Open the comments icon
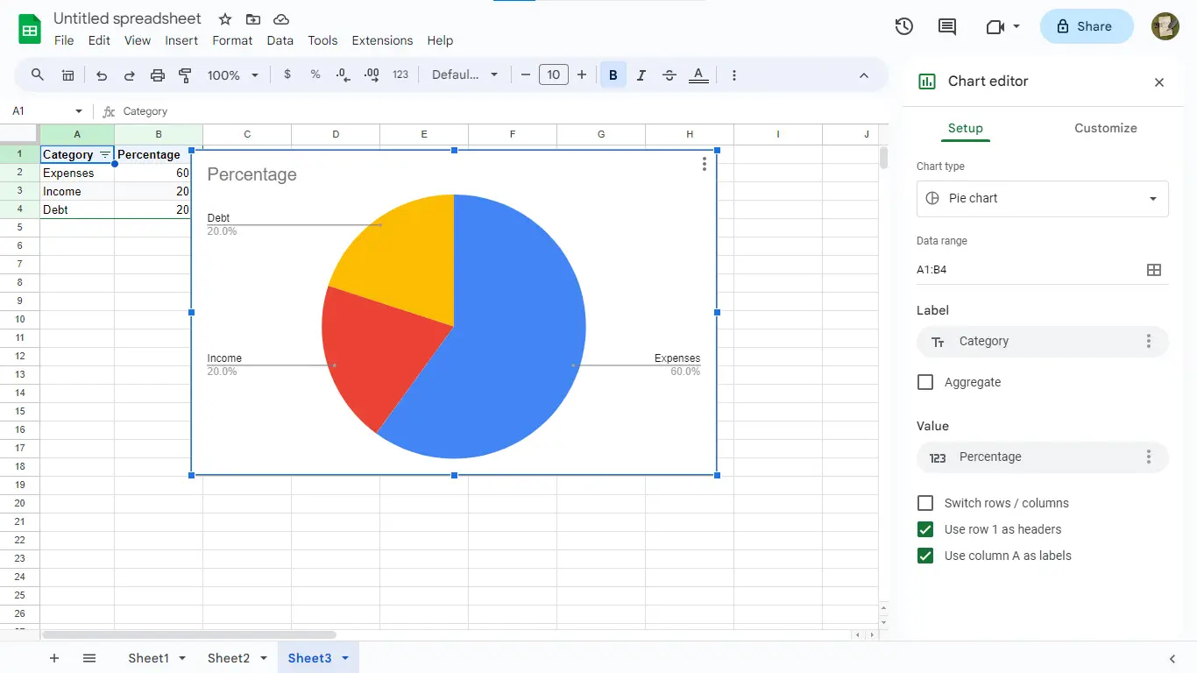The image size is (1197, 673). (x=947, y=26)
